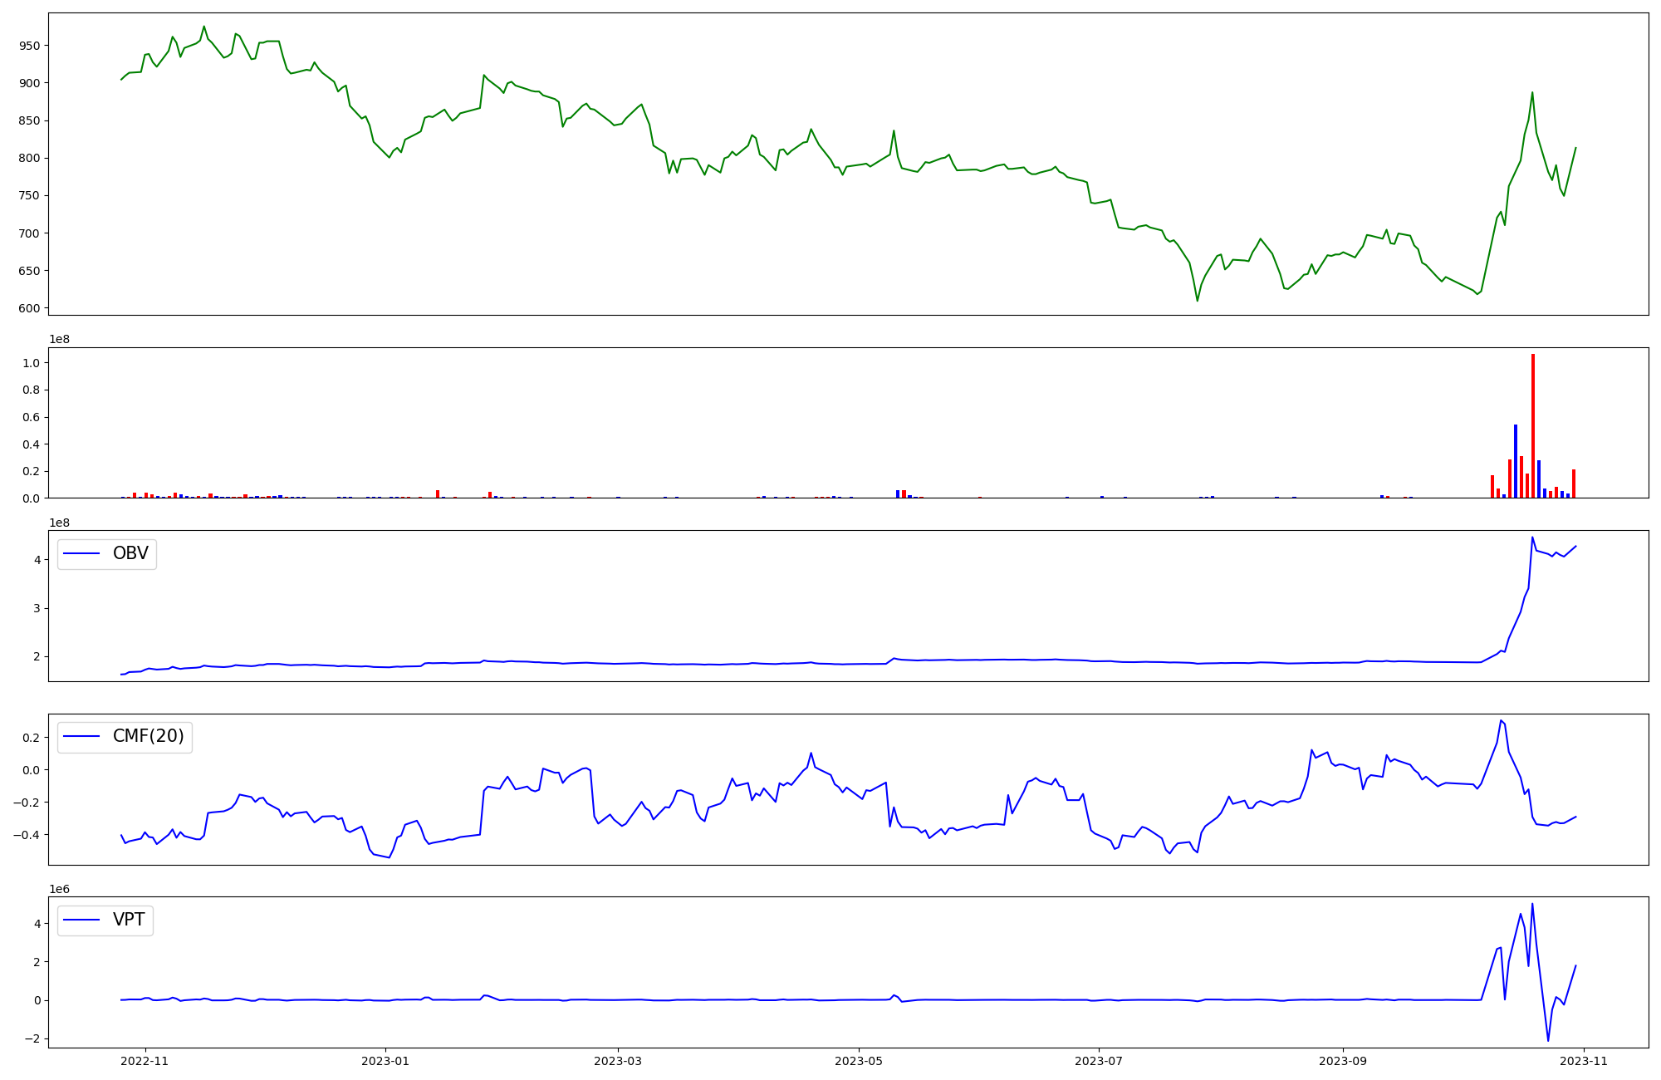Click the 950 price axis tick label

[30, 46]
